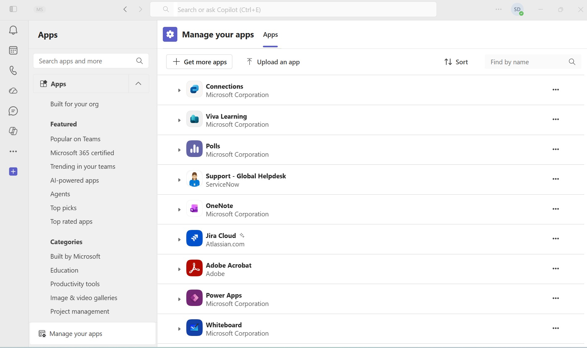This screenshot has width=587, height=348.
Task: Open the Calendar icon in the sidebar
Action: (13, 50)
